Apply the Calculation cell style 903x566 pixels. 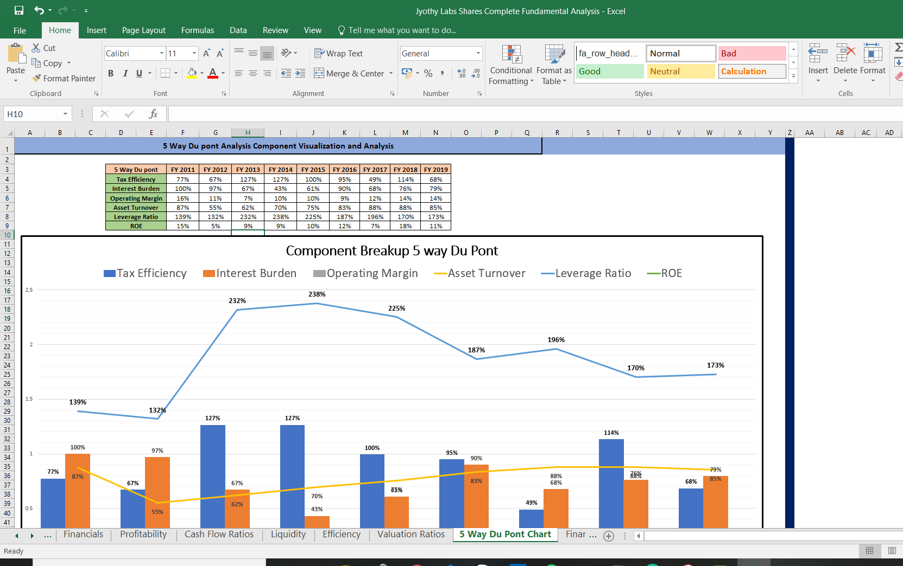[x=752, y=71]
